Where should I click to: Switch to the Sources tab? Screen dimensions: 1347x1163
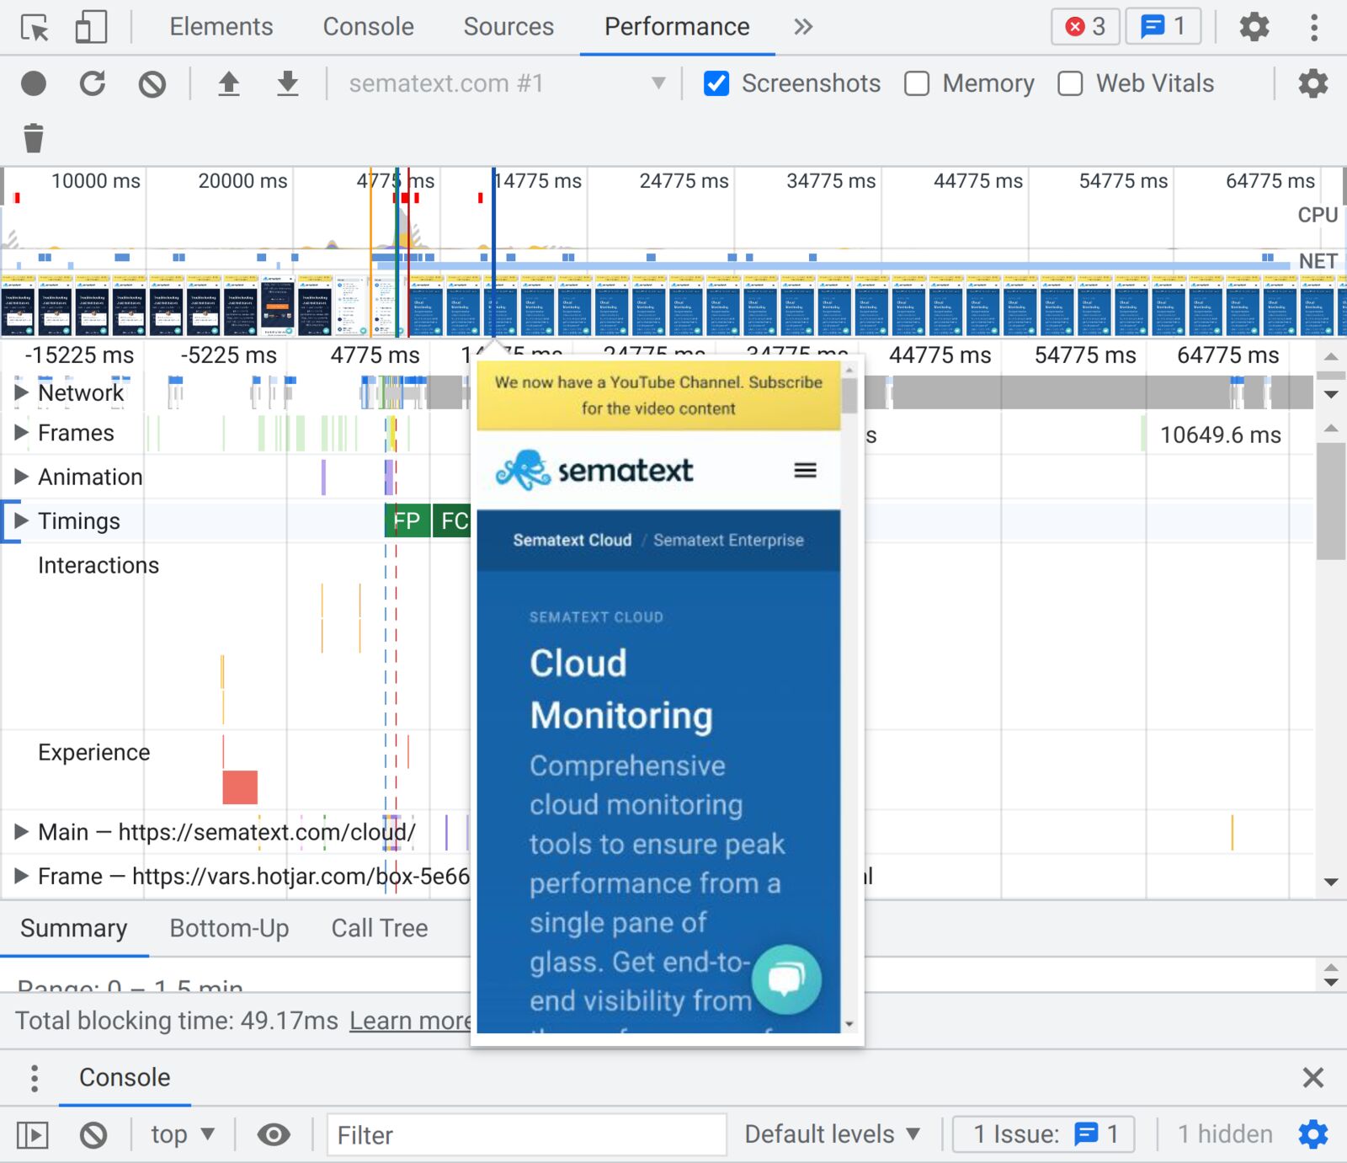click(508, 27)
